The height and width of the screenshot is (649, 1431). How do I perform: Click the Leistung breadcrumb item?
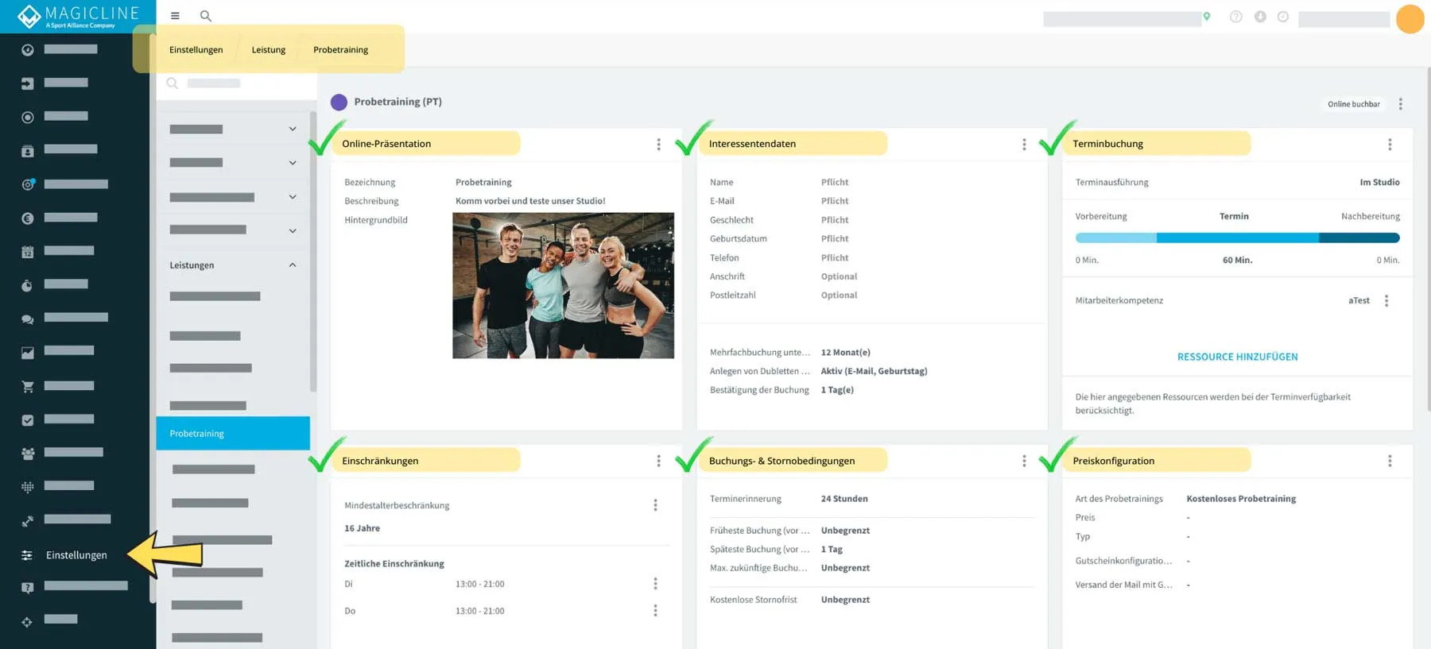[x=268, y=50]
